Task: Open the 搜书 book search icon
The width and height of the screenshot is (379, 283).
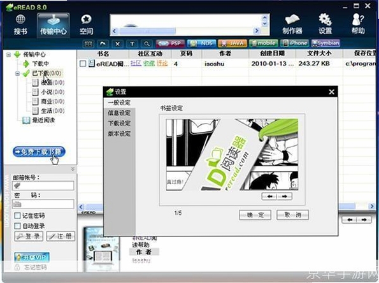Action: coord(20,24)
